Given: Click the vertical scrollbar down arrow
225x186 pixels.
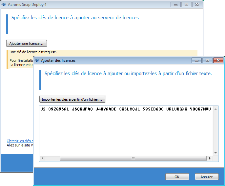Looking at the screenshot, I should (215, 153).
